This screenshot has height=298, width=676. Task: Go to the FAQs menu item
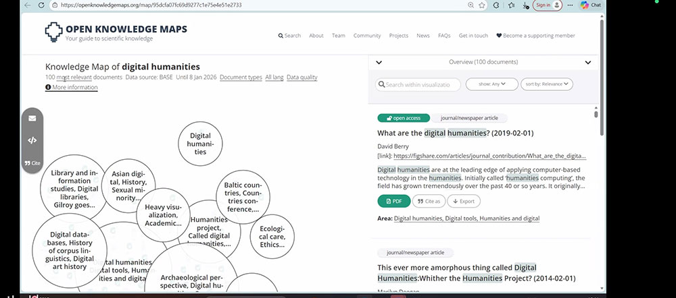(444, 36)
